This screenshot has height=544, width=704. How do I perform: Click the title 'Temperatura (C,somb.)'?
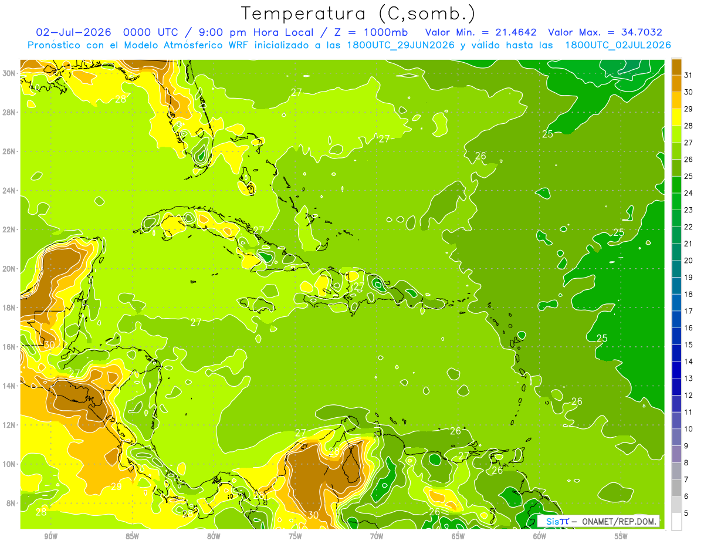point(358,13)
